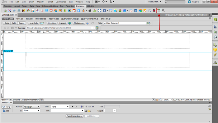The height and width of the screenshot is (123, 218).
Task: Switch to the 960 Grid insert tab
Action: (90, 6)
